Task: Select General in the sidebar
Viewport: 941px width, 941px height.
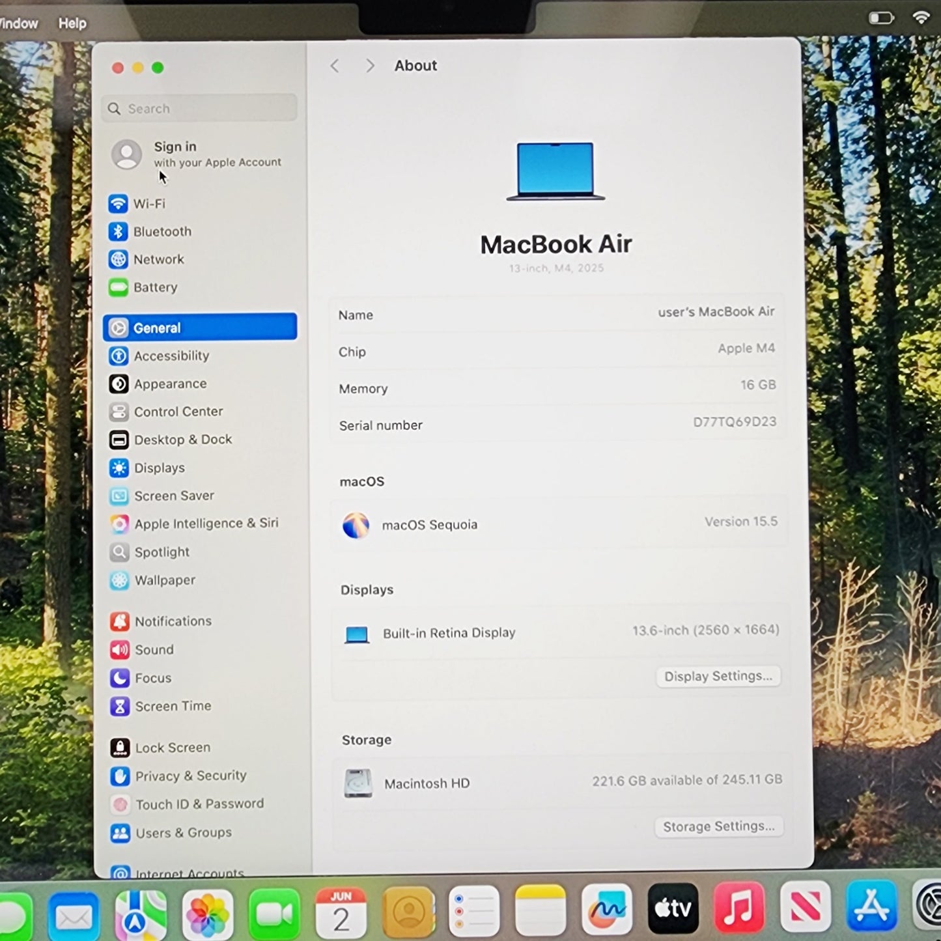Action: 200,328
